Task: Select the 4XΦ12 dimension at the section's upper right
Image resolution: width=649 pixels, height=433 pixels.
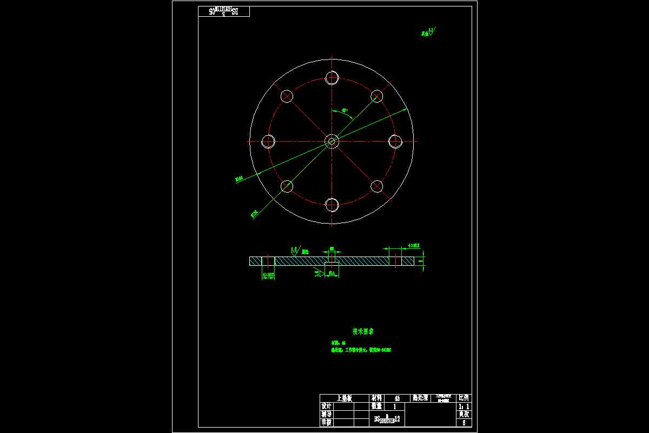Action: pyautogui.click(x=414, y=245)
